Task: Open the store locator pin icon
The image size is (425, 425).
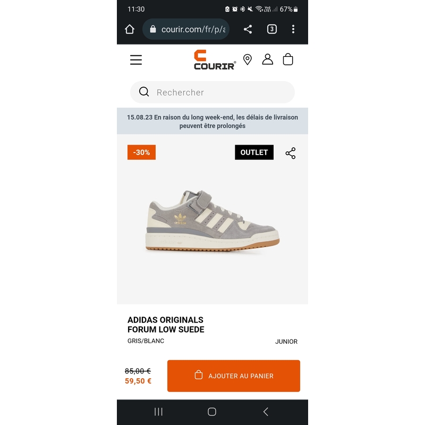Action: pyautogui.click(x=247, y=59)
